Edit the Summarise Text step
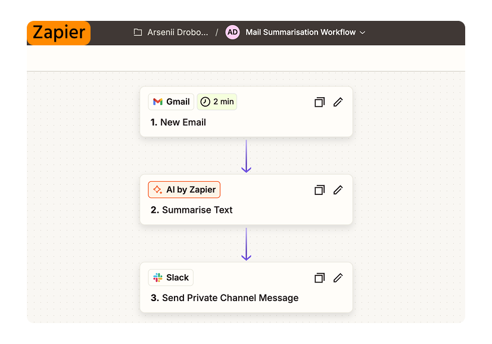This screenshot has height=344, width=492. pyautogui.click(x=338, y=190)
